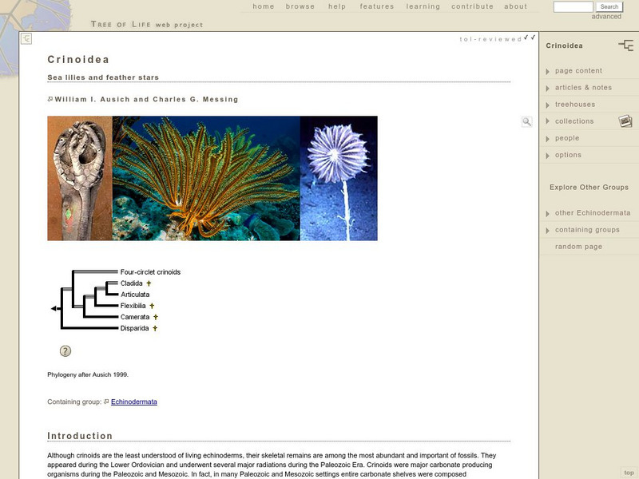Click the fossil crinoid image
This screenshot has height=479, width=639.
[x=80, y=178]
